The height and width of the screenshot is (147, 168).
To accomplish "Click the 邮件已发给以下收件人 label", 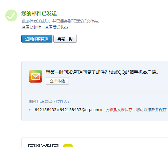I will point(49,102).
